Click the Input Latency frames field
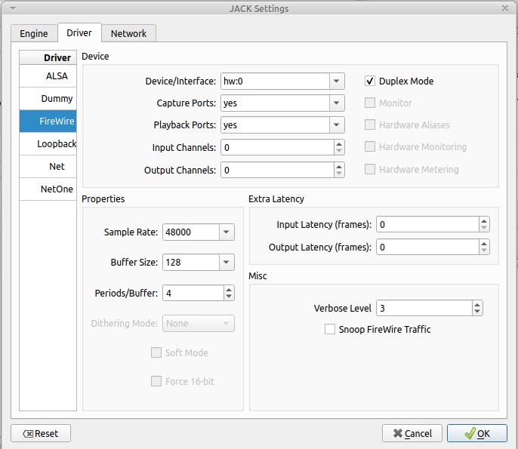Viewport: 518px width, 449px height. tap(428, 225)
